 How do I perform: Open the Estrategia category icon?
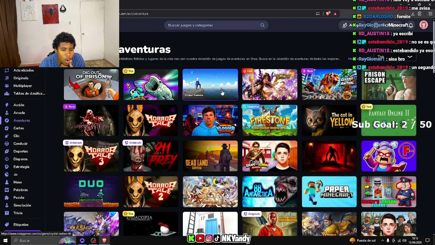tap(7, 167)
